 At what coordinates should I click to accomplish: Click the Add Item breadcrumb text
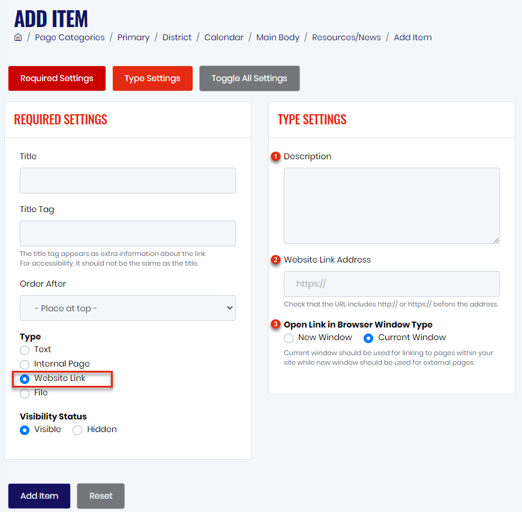point(412,37)
